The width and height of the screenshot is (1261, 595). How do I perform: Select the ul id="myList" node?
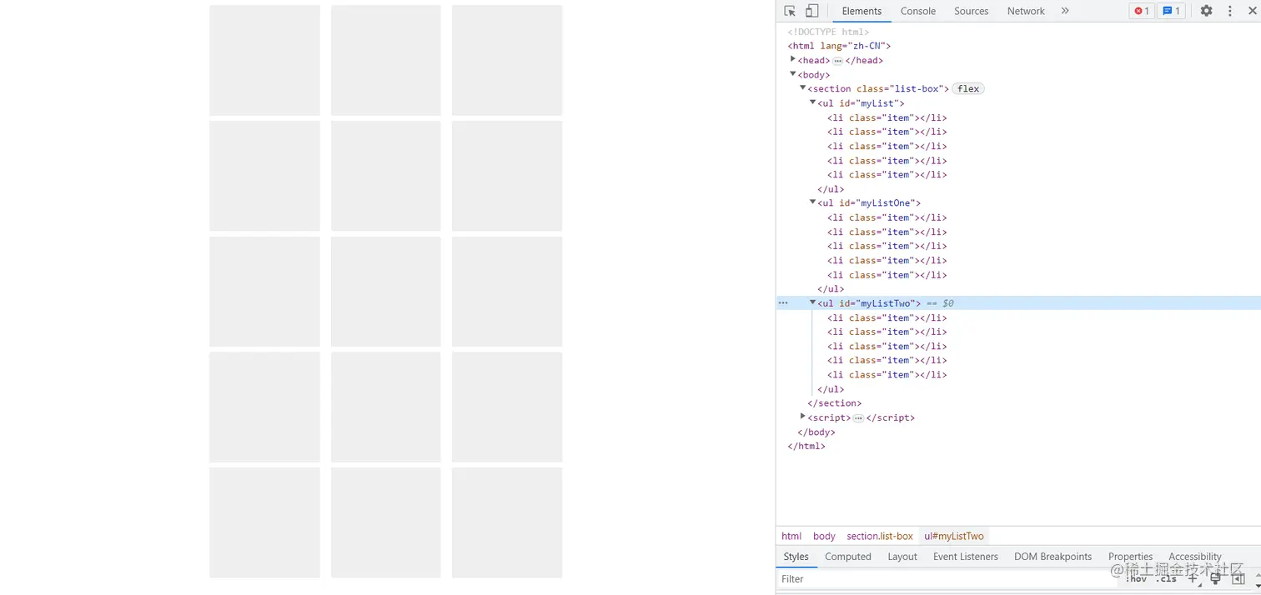tap(861, 103)
